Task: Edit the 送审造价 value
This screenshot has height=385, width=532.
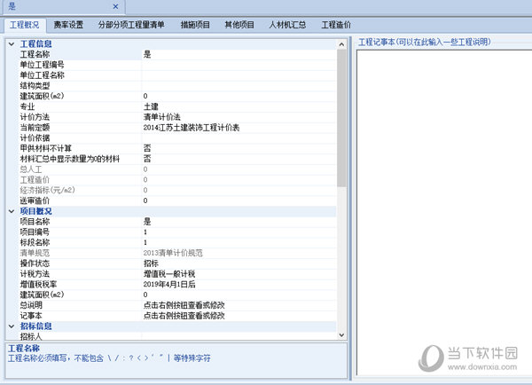Action: point(239,200)
